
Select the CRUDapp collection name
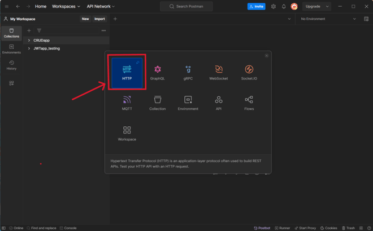[x=41, y=41]
